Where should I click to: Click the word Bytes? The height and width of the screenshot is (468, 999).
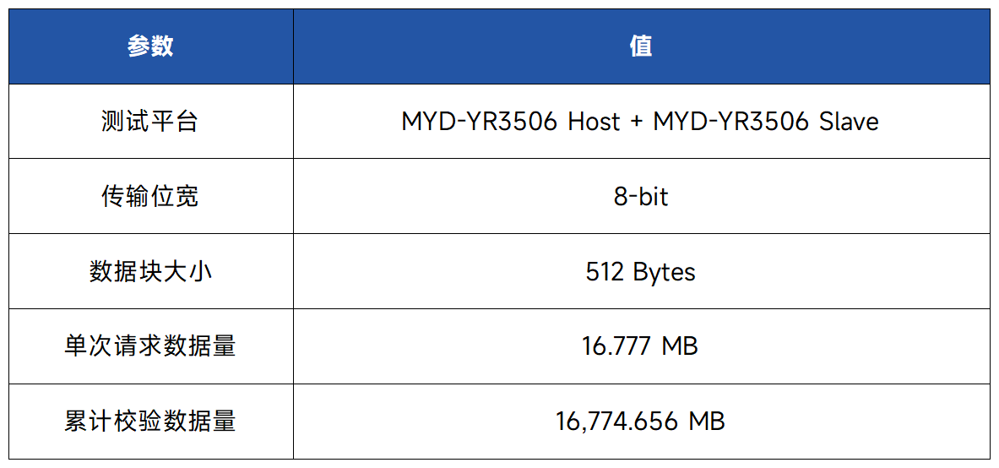pyautogui.click(x=664, y=272)
